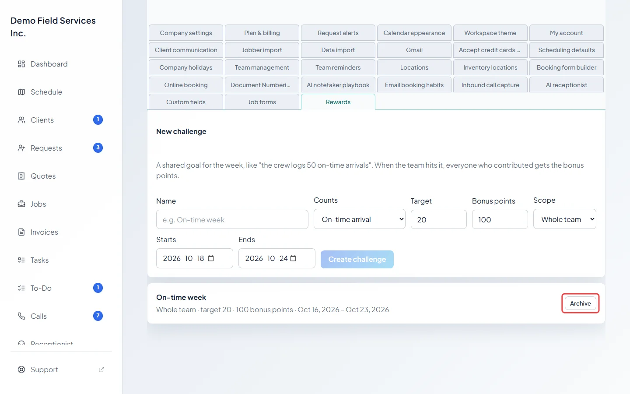Click the Support lifebuoy icon
This screenshot has height=394, width=630.
[21, 369]
